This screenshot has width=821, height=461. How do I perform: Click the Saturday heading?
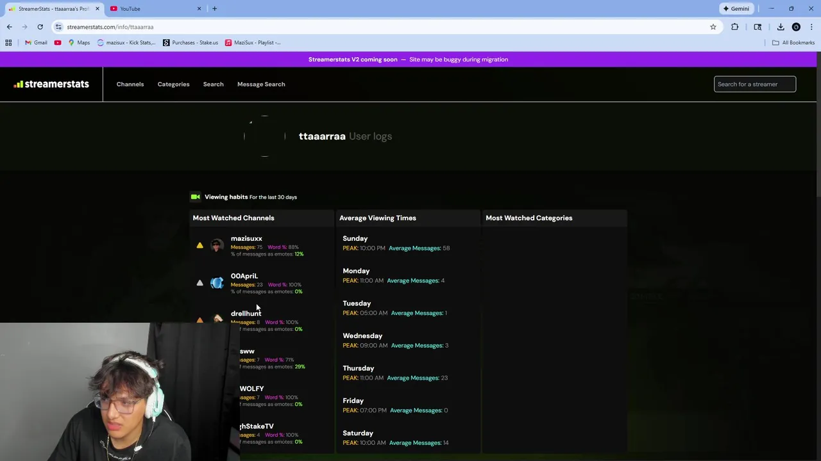[358, 433]
